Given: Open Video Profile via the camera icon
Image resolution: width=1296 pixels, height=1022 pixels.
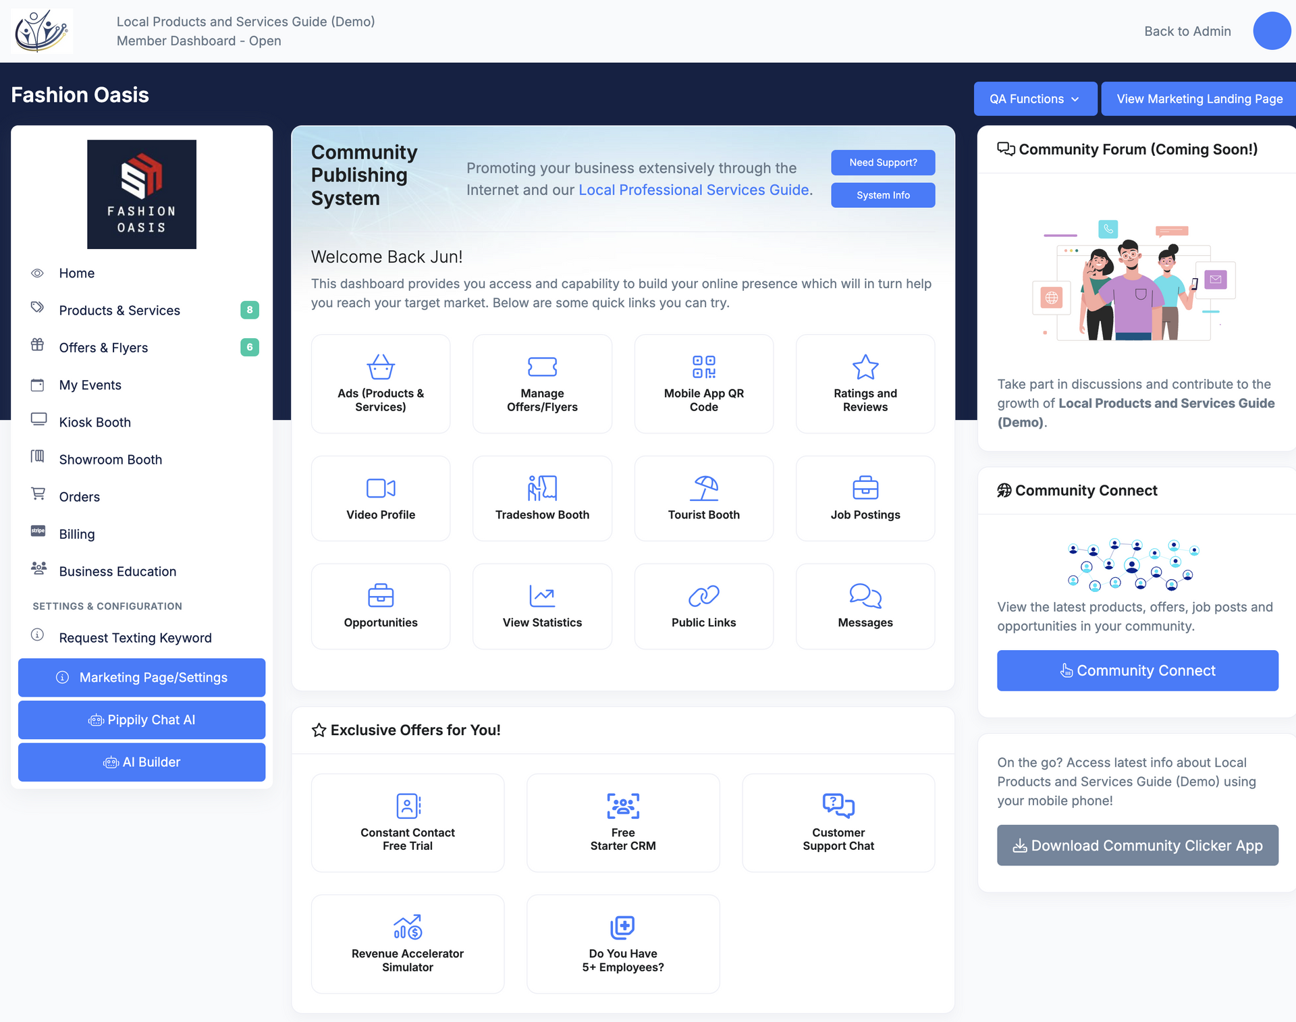Looking at the screenshot, I should (x=380, y=489).
